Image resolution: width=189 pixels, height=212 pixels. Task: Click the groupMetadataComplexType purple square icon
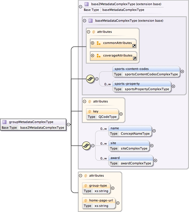[5, 122]
